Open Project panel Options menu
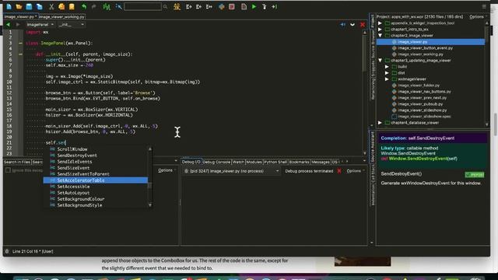Viewport: 498px width, 280px height. 478,16
